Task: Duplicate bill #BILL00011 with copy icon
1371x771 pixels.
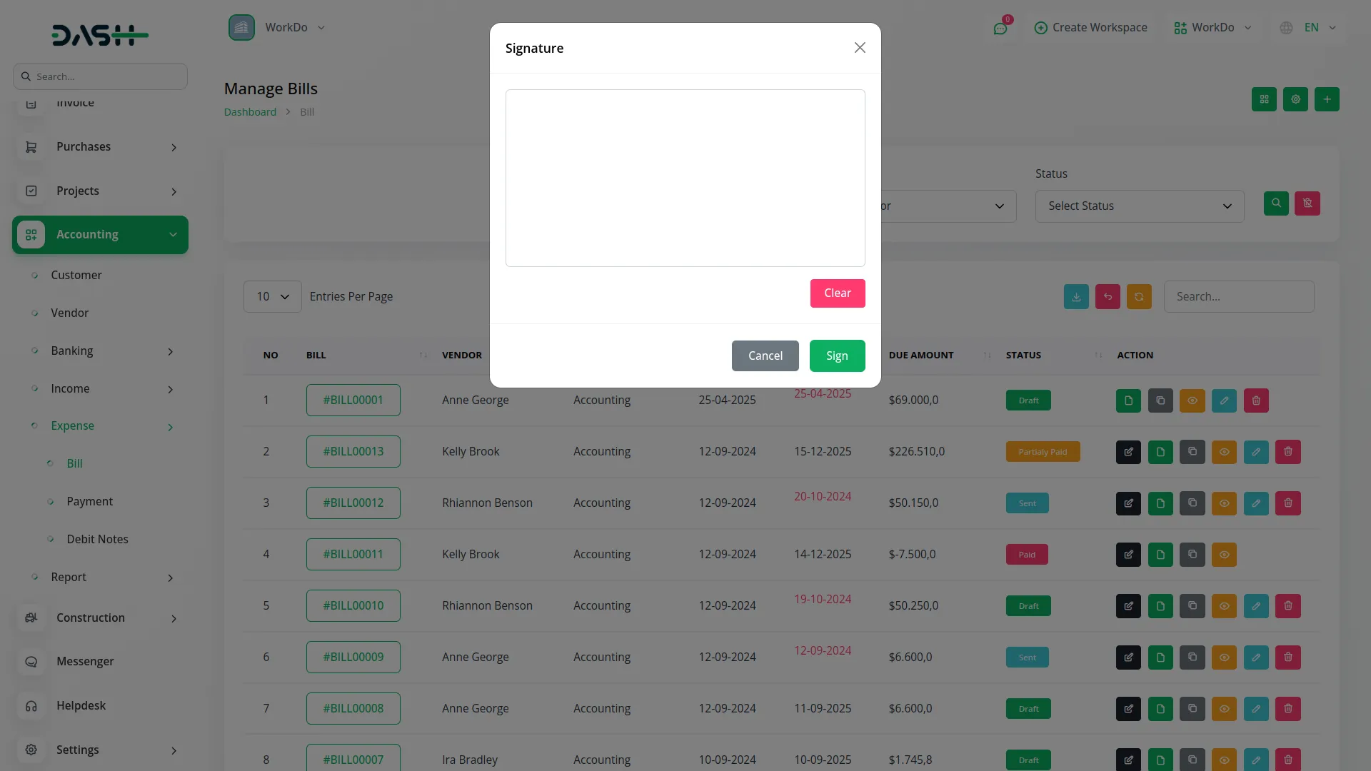Action: coord(1192,555)
